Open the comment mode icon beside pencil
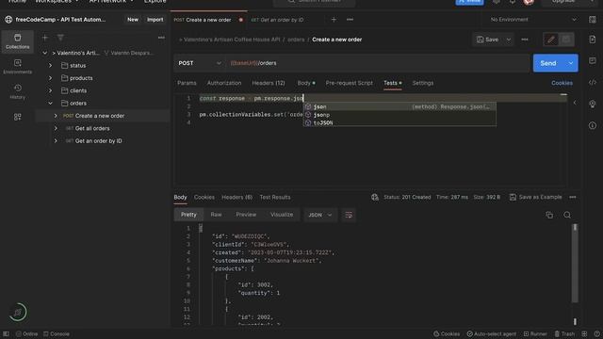Screen dimensions: 603x339 tap(566, 40)
